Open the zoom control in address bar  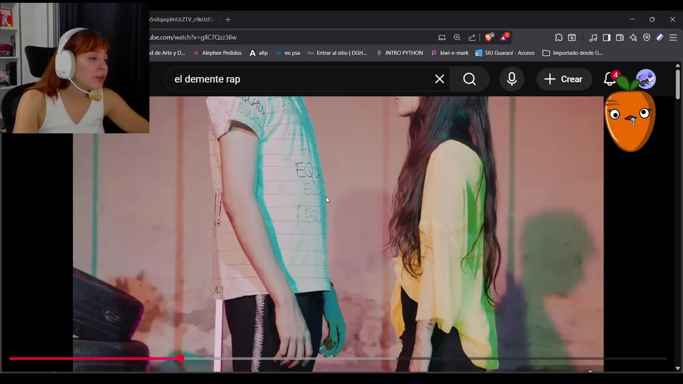[x=457, y=37]
